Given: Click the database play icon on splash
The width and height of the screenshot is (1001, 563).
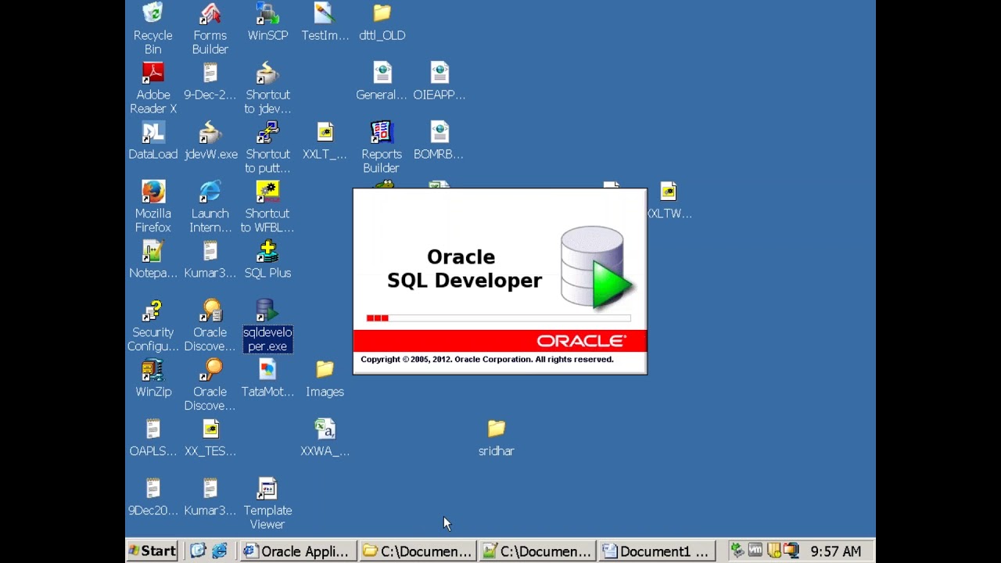Looking at the screenshot, I should pyautogui.click(x=597, y=268).
